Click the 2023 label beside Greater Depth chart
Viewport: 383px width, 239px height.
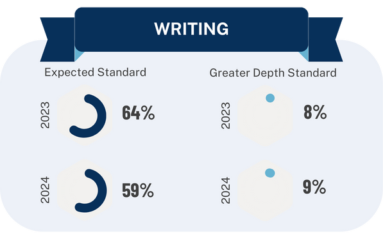point(226,116)
